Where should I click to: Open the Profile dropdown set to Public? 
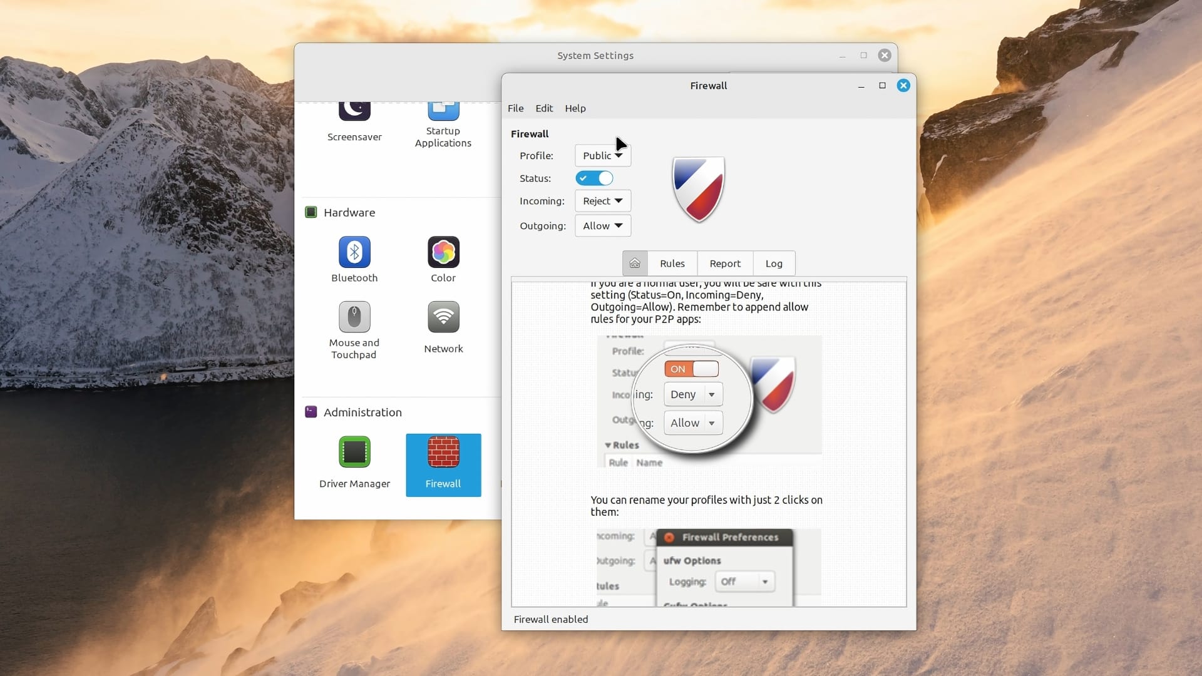coord(603,155)
